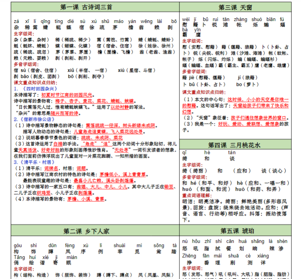
Task: Click the red answer 茅檐、小溪、青草
Action: [86, 199]
